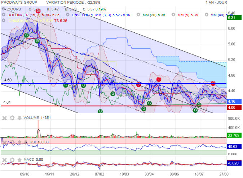Open the MACD settings gear
Viewport: 243px width, 178px height.
(x=12, y=160)
